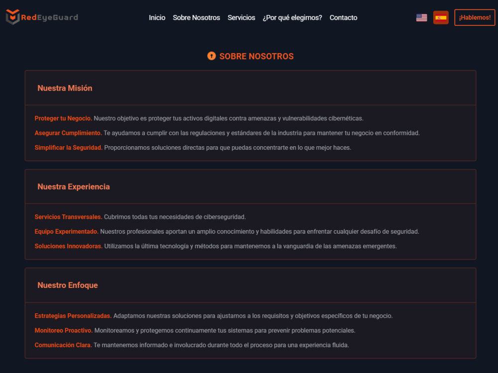Click sentence starting 'Nuestros profesionales aportan'
Image resolution: width=498 pixels, height=373 pixels.
click(260, 232)
